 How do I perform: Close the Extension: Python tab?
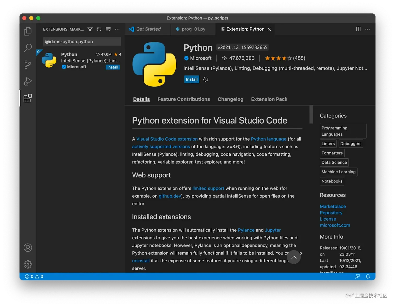[269, 29]
